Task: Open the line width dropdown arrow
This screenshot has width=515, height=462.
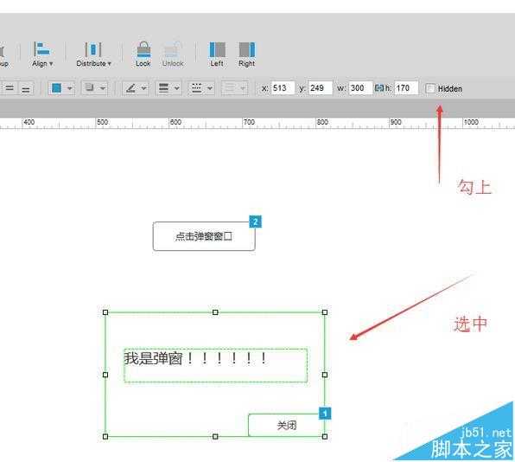Action: click(176, 88)
